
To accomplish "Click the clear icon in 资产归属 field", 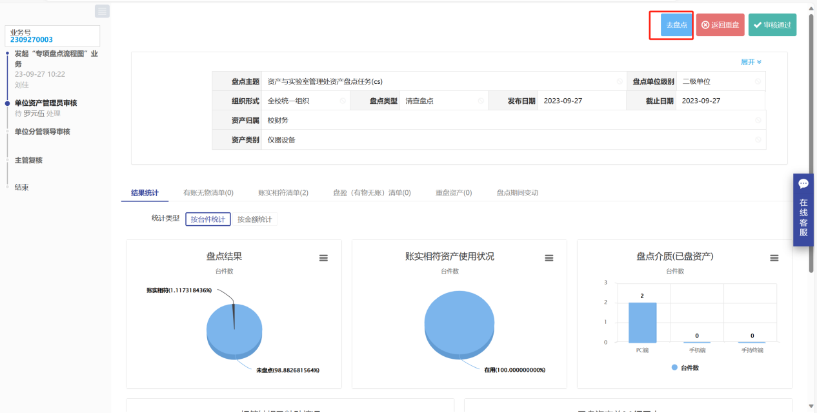I will point(758,121).
